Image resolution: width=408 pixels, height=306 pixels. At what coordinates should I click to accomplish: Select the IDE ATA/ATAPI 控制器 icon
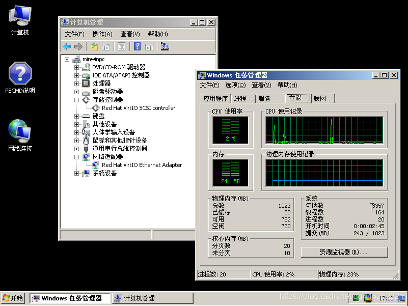pyautogui.click(x=86, y=76)
